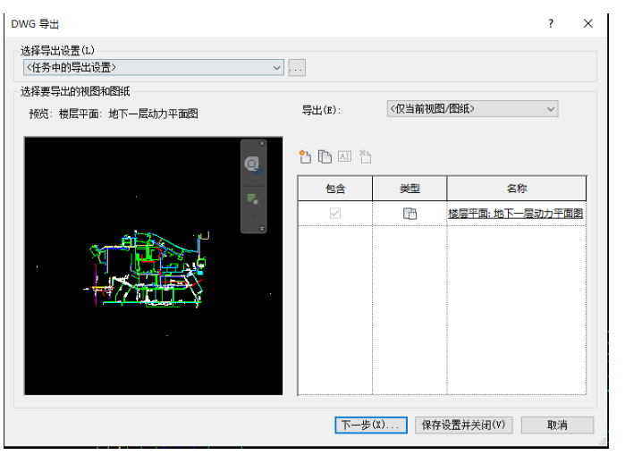The image size is (625, 455).
Task: Click floor plan type icon in table row
Action: (410, 214)
